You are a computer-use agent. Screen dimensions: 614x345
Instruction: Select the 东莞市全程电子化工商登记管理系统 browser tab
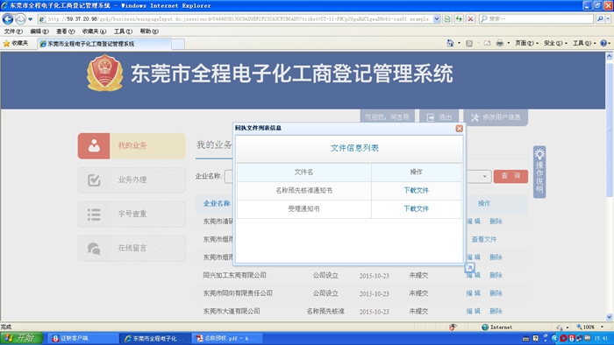click(104, 44)
